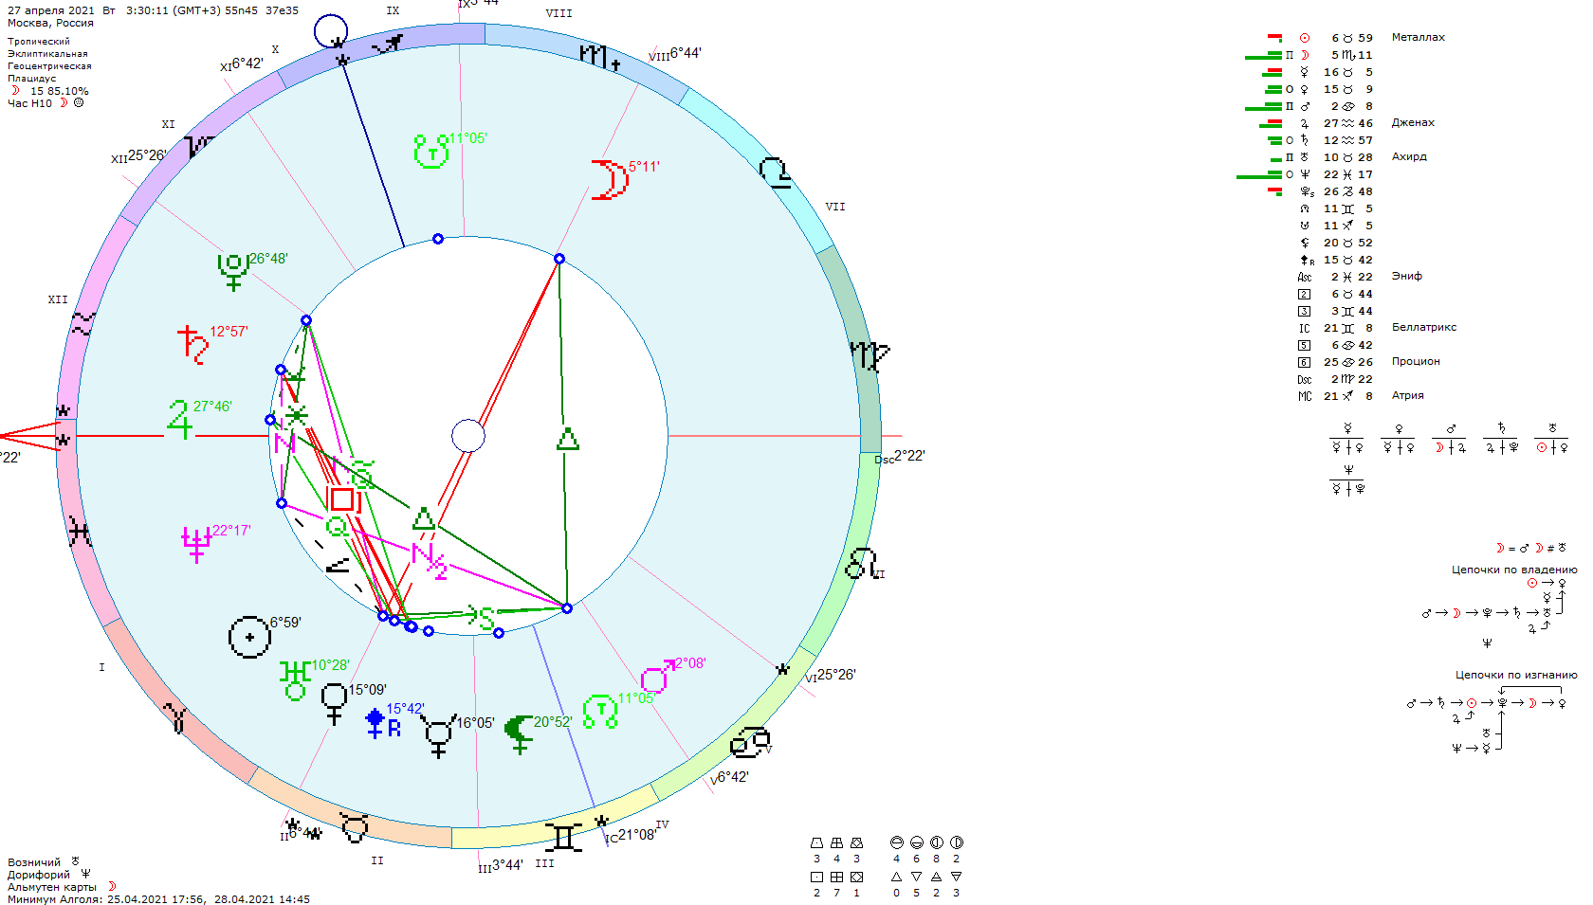Click the Scorpio sign glyph on the zodiac ring
The height and width of the screenshot is (905, 1593).
point(599,56)
